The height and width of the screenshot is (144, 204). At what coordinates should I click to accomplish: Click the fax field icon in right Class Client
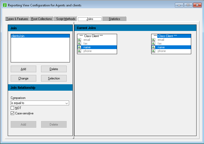pyautogui.click(x=153, y=43)
